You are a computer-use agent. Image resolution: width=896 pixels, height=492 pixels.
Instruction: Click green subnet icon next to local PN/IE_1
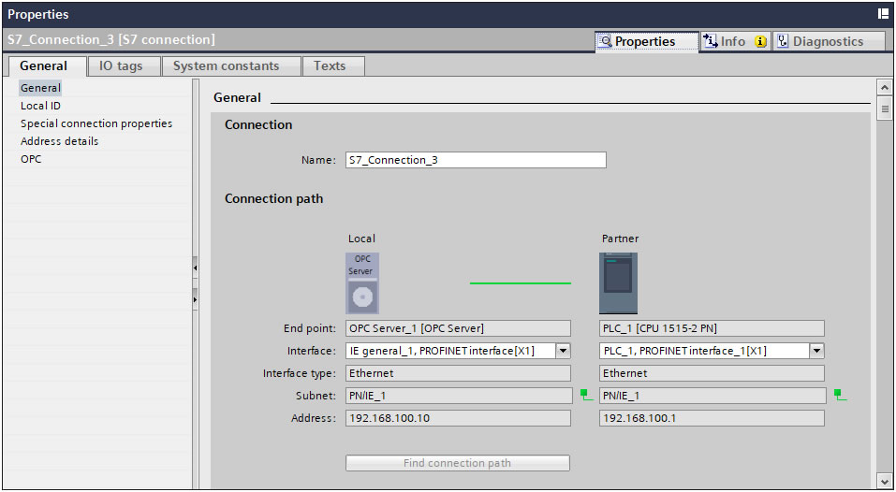point(587,395)
